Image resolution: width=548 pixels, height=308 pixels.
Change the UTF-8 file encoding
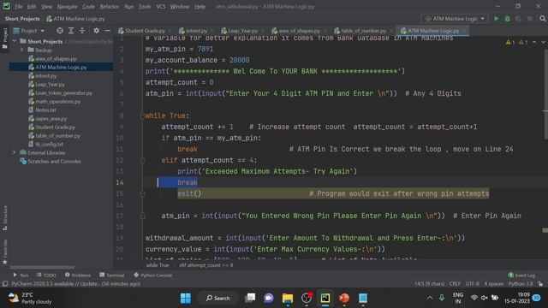tap(472, 283)
